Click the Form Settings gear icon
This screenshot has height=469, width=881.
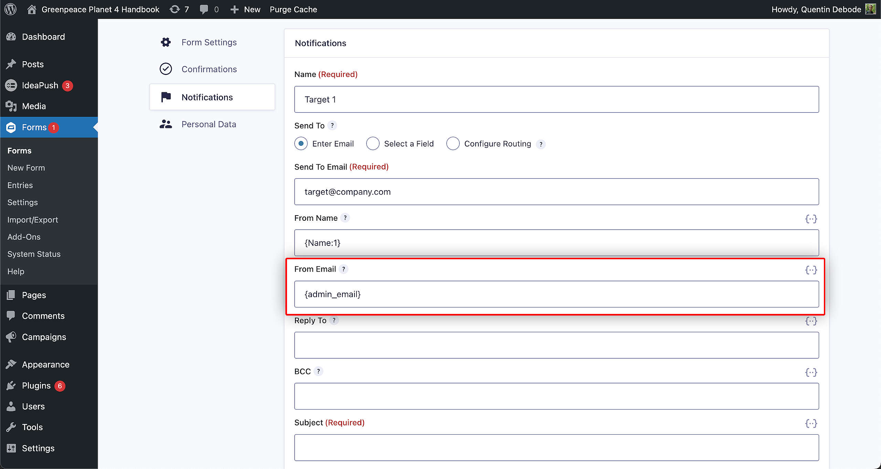click(x=166, y=42)
